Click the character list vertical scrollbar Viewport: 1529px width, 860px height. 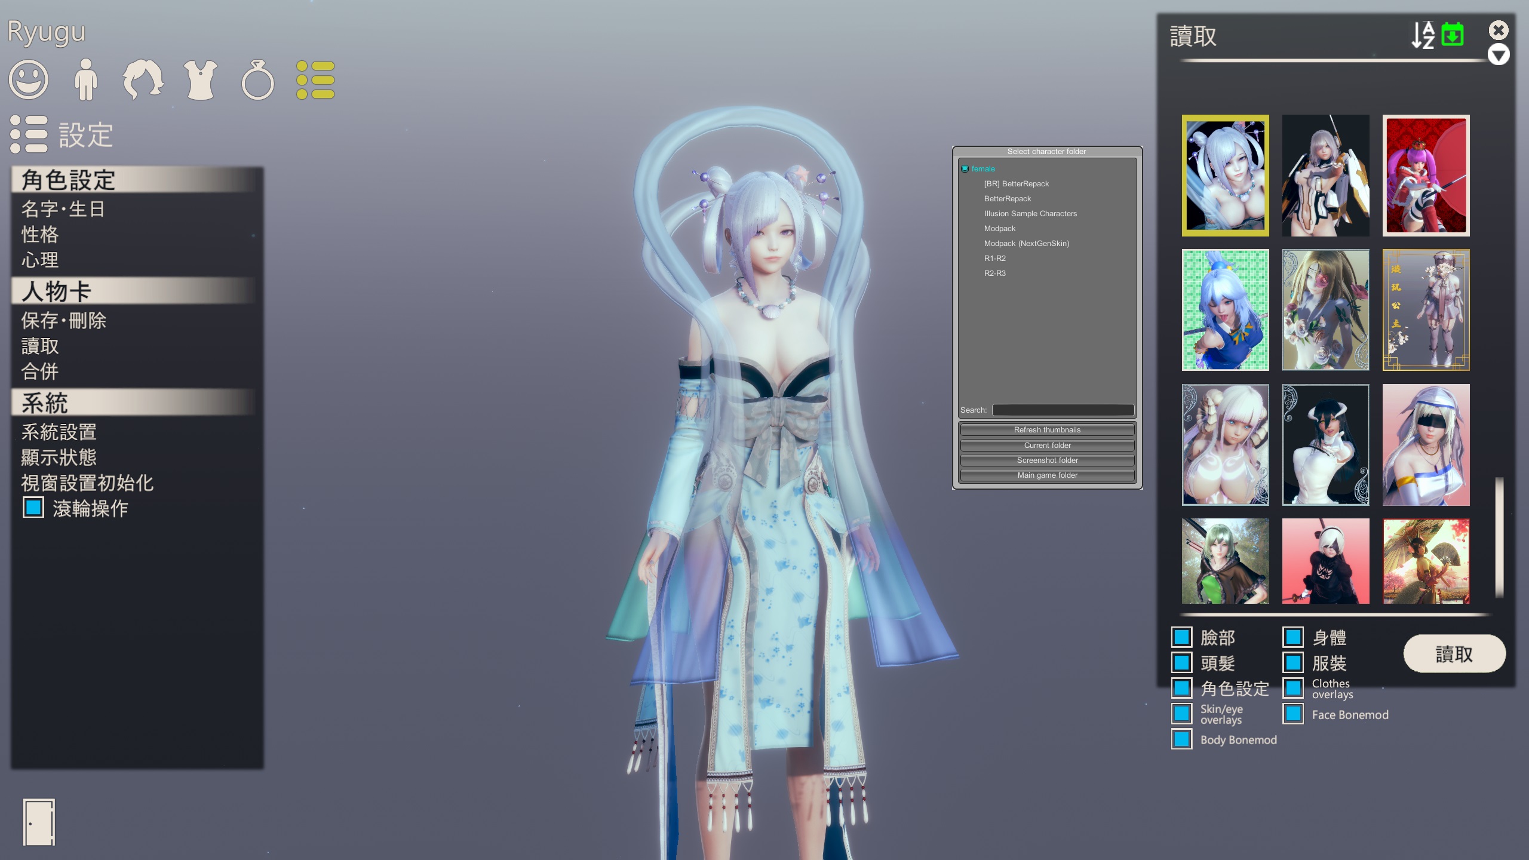[1499, 536]
